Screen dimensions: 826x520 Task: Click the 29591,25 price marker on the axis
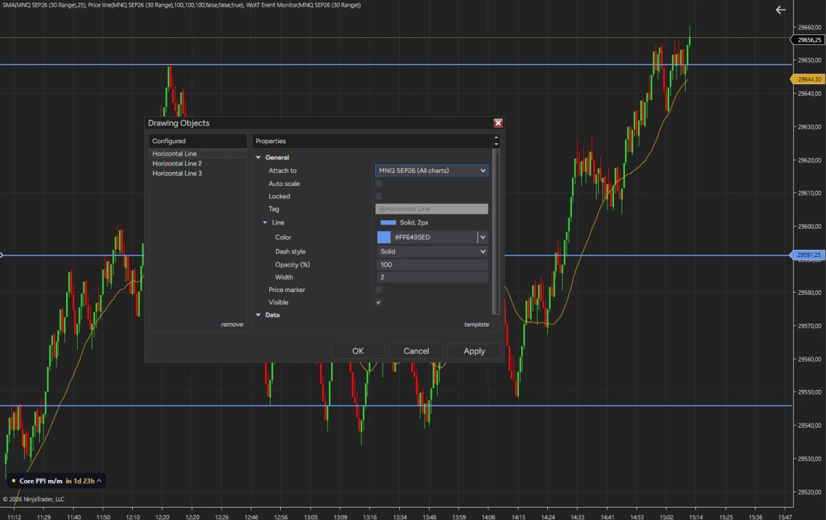pos(809,255)
